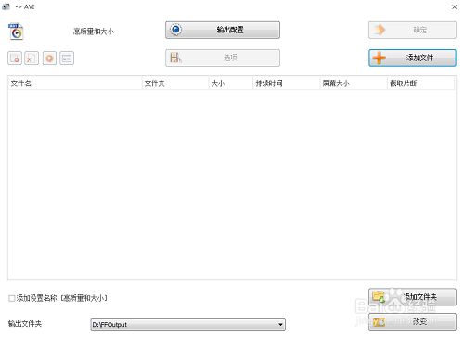Click the 输出文件夹 label
The height and width of the screenshot is (337, 464).
pyautogui.click(x=25, y=324)
